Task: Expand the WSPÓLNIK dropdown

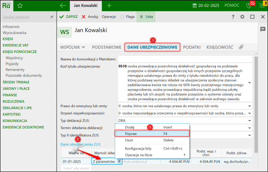Action: pyautogui.click(x=72, y=47)
